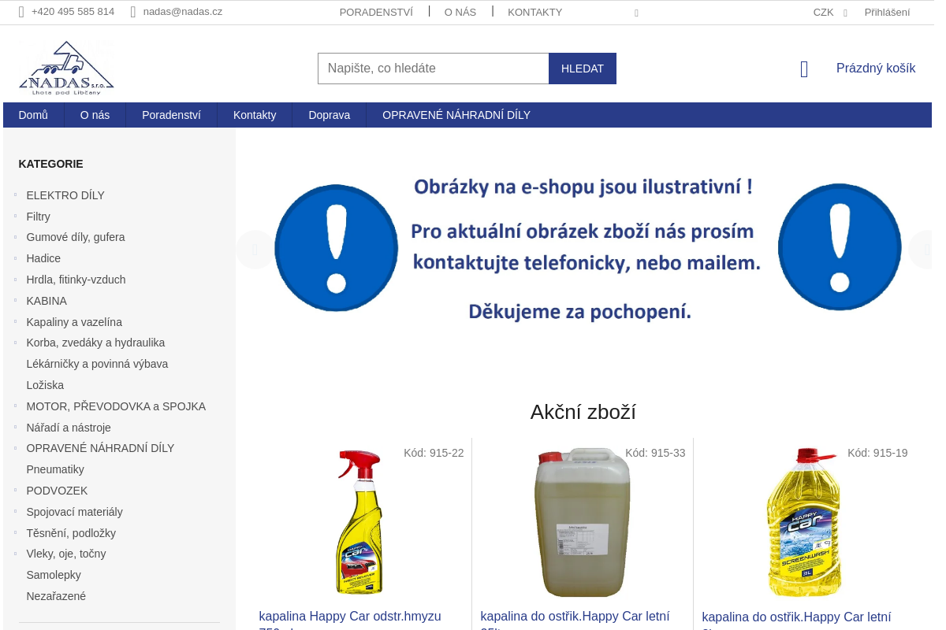Open O NÁS in the top bar
The height and width of the screenshot is (630, 946).
tap(460, 12)
